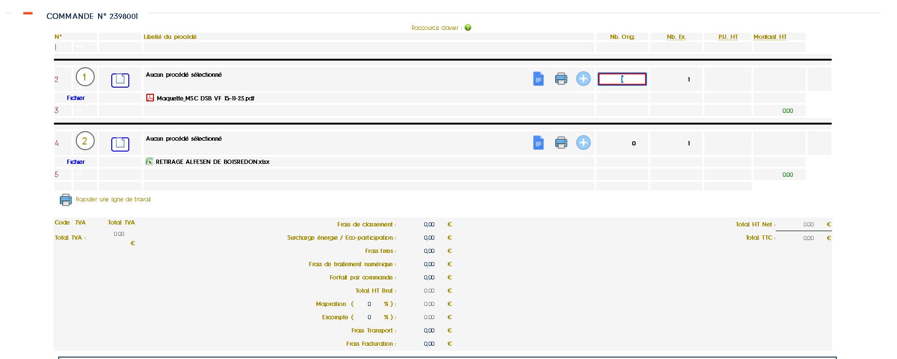Viewport: 897px width, 359px height.
Task: Open the keyboard shortcuts help icon
Action: (468, 27)
